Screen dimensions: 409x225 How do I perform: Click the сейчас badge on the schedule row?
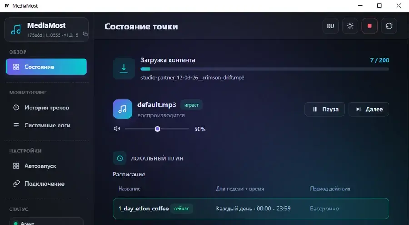(181, 209)
